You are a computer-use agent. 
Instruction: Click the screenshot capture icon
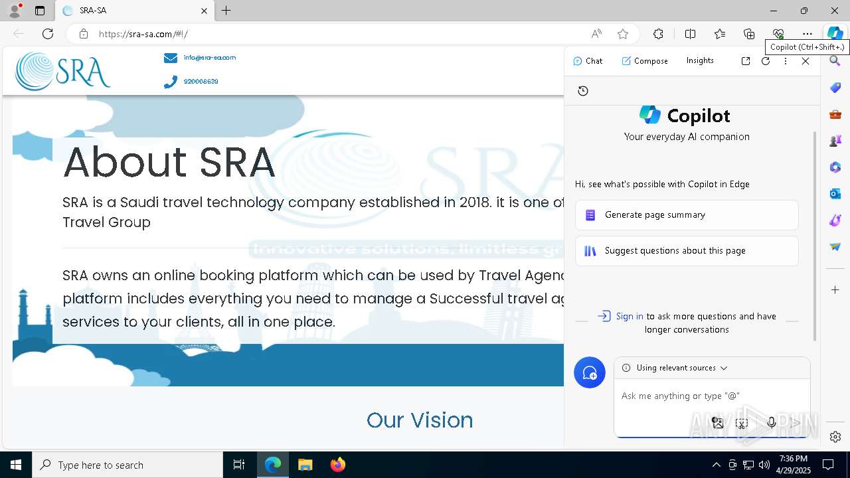742,423
